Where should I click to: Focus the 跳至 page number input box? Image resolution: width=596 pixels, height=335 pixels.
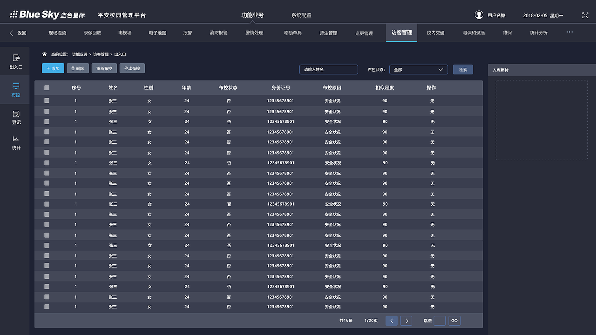pyautogui.click(x=440, y=321)
